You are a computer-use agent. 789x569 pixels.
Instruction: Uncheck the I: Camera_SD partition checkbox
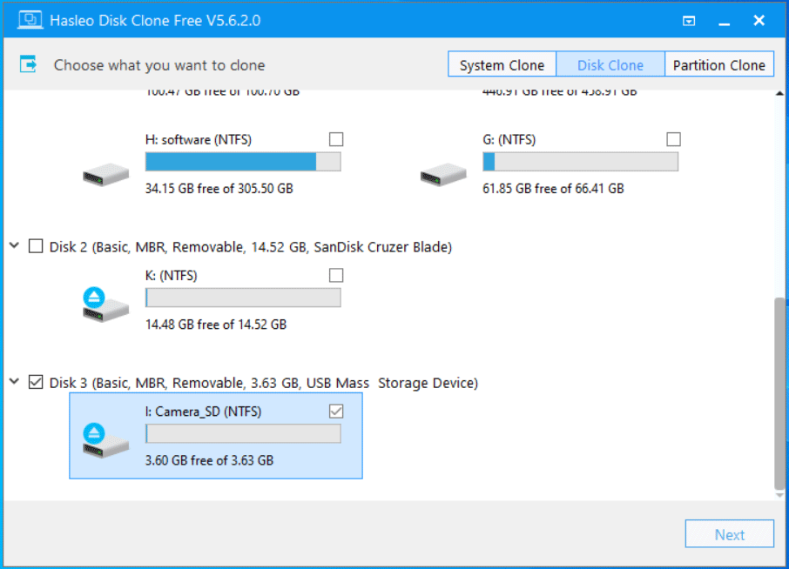[x=336, y=412]
